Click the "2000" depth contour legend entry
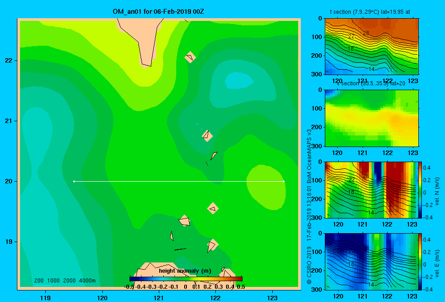 click(x=69, y=281)
